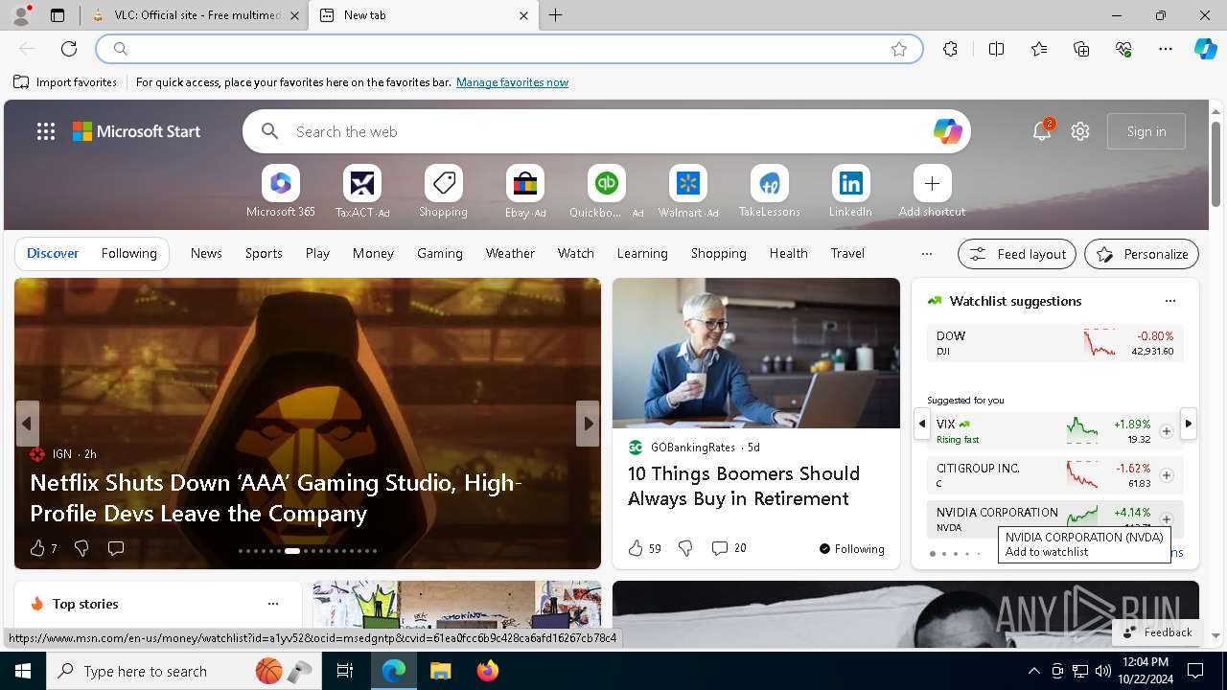This screenshot has height=690, width=1227.
Task: Add Citigroup Inc. to watchlist
Action: [x=1166, y=475]
